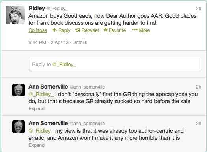
Task: Click the Favorite star icon
Action: click(x=106, y=30)
